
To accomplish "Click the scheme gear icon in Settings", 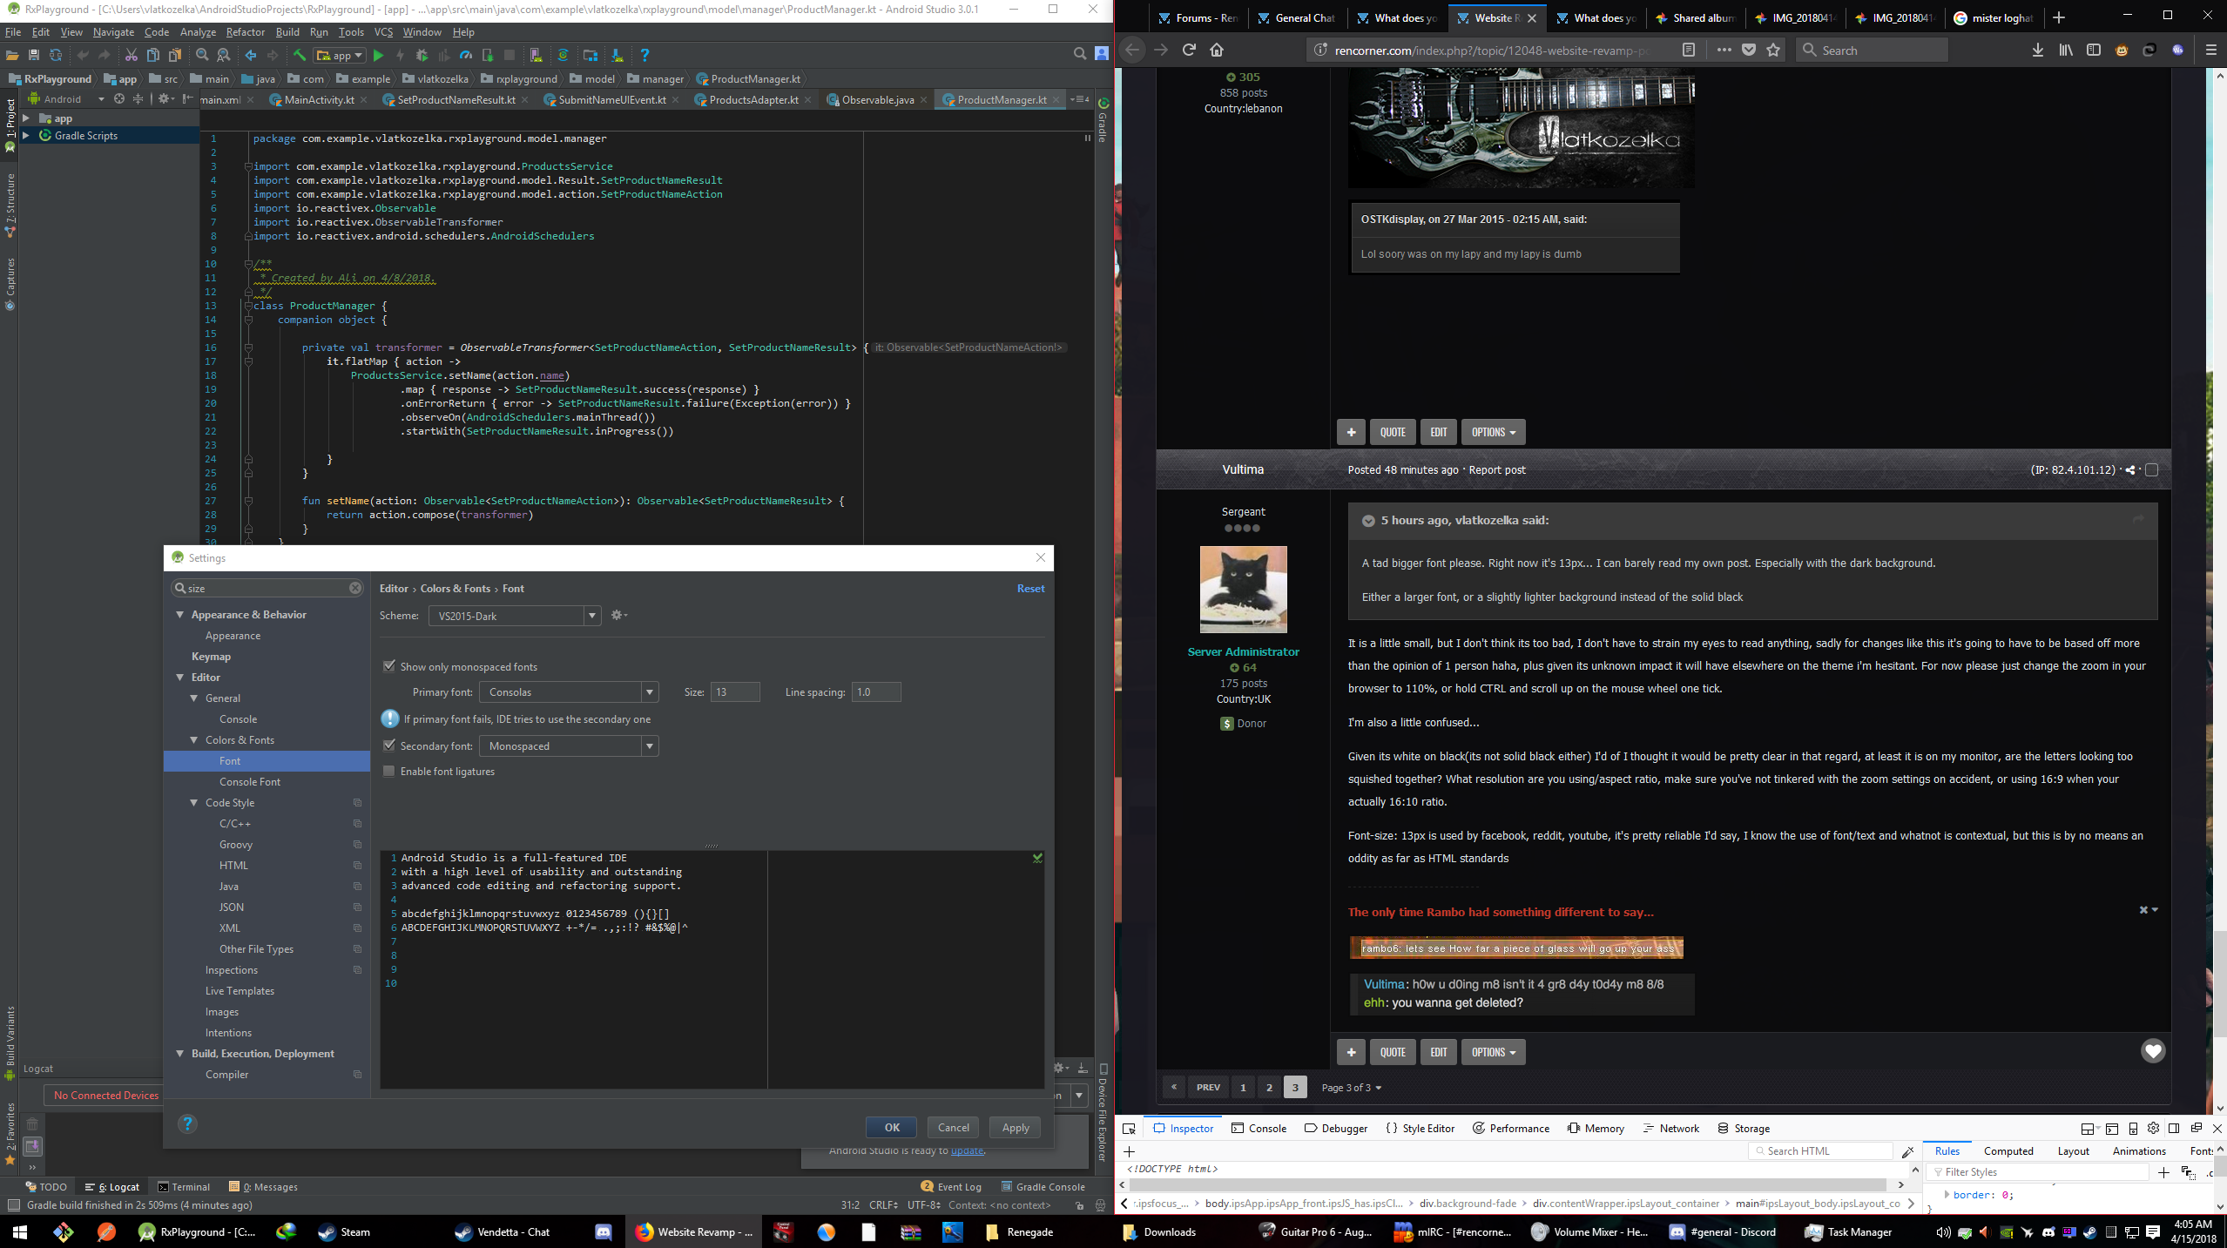I will [617, 615].
